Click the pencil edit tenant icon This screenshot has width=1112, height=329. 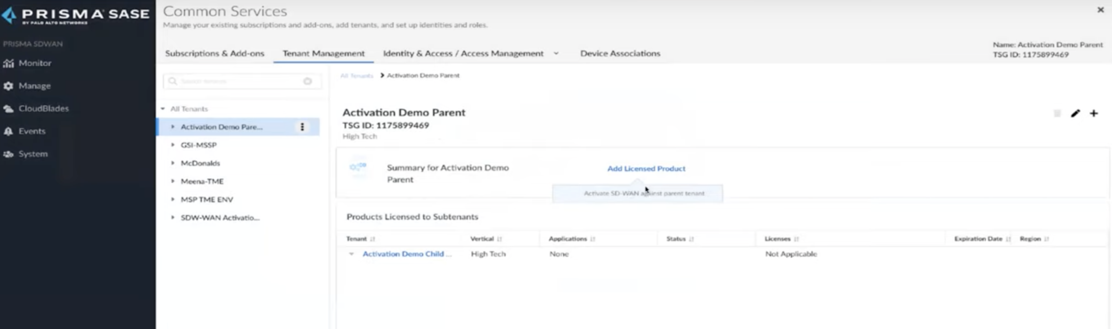click(1075, 113)
